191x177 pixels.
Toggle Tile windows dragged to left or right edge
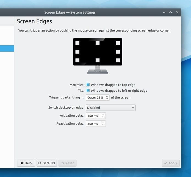pyautogui.click(x=88, y=91)
